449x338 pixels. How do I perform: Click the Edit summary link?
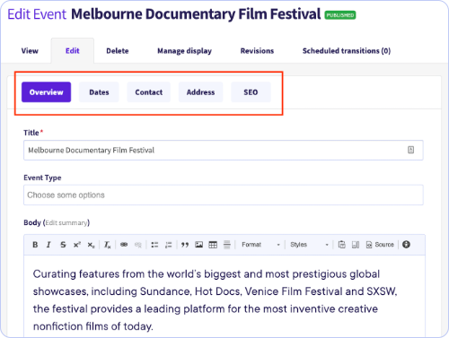click(x=66, y=223)
